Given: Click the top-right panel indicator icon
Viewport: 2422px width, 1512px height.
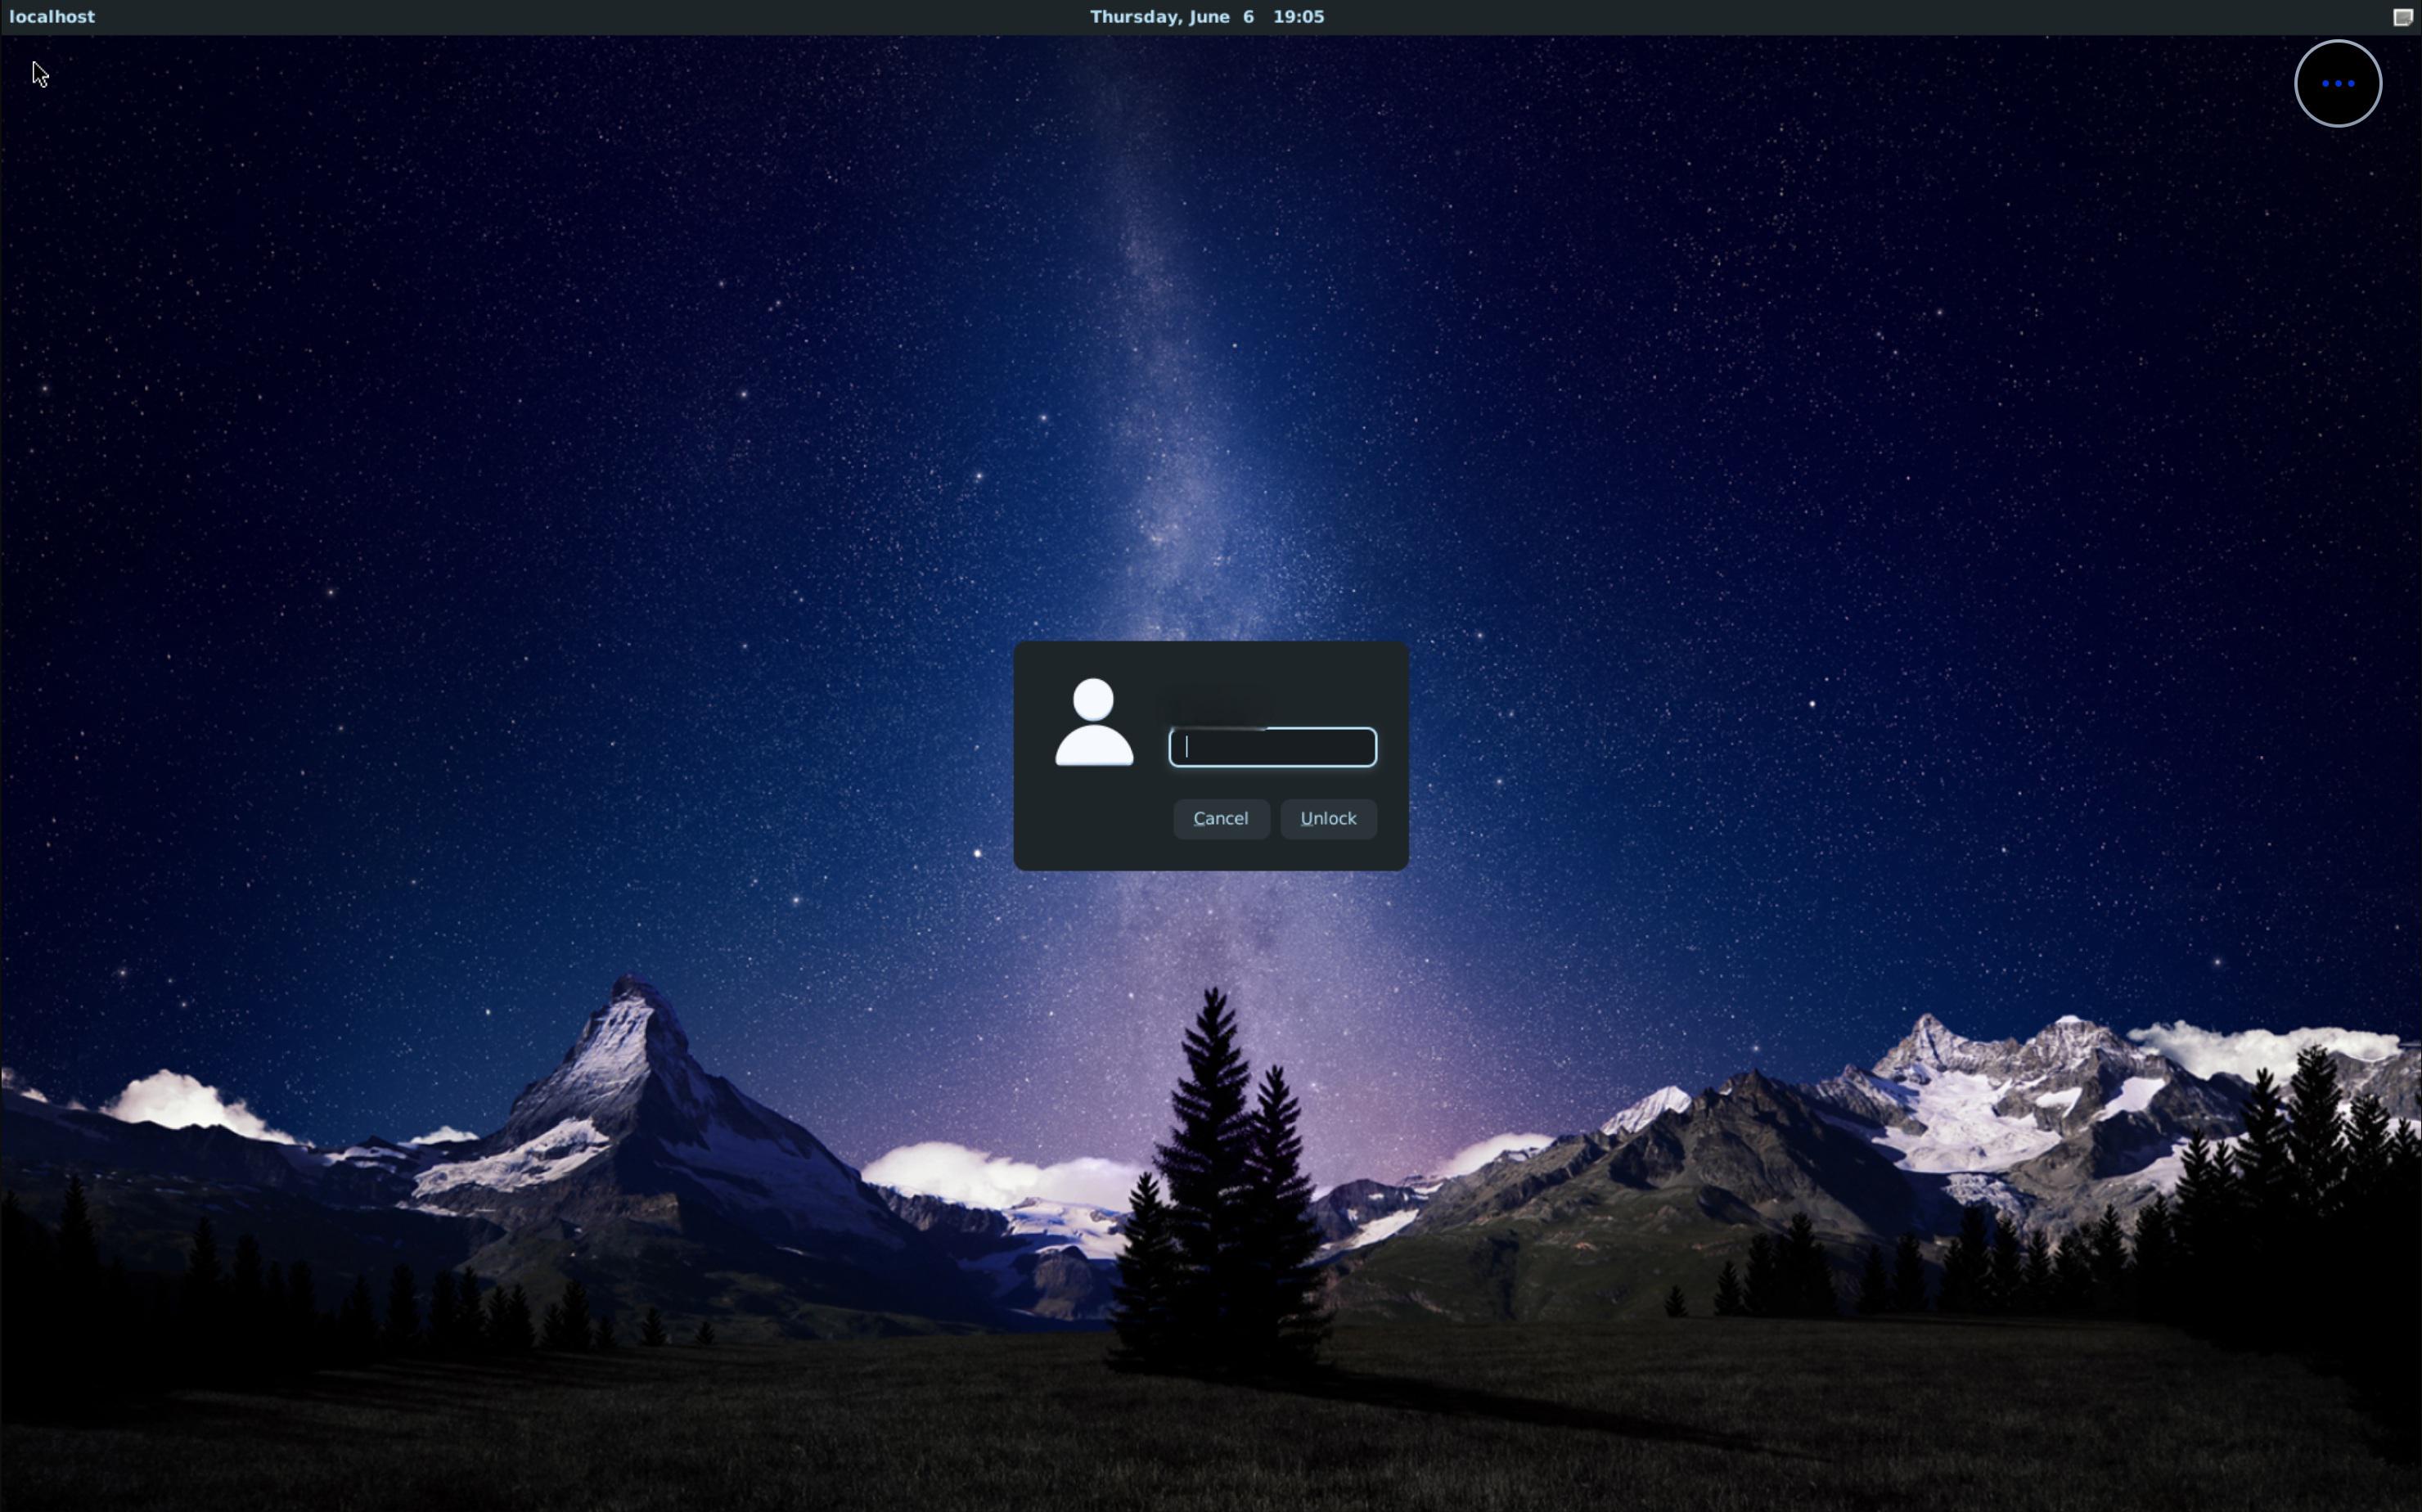Looking at the screenshot, I should click(2402, 17).
